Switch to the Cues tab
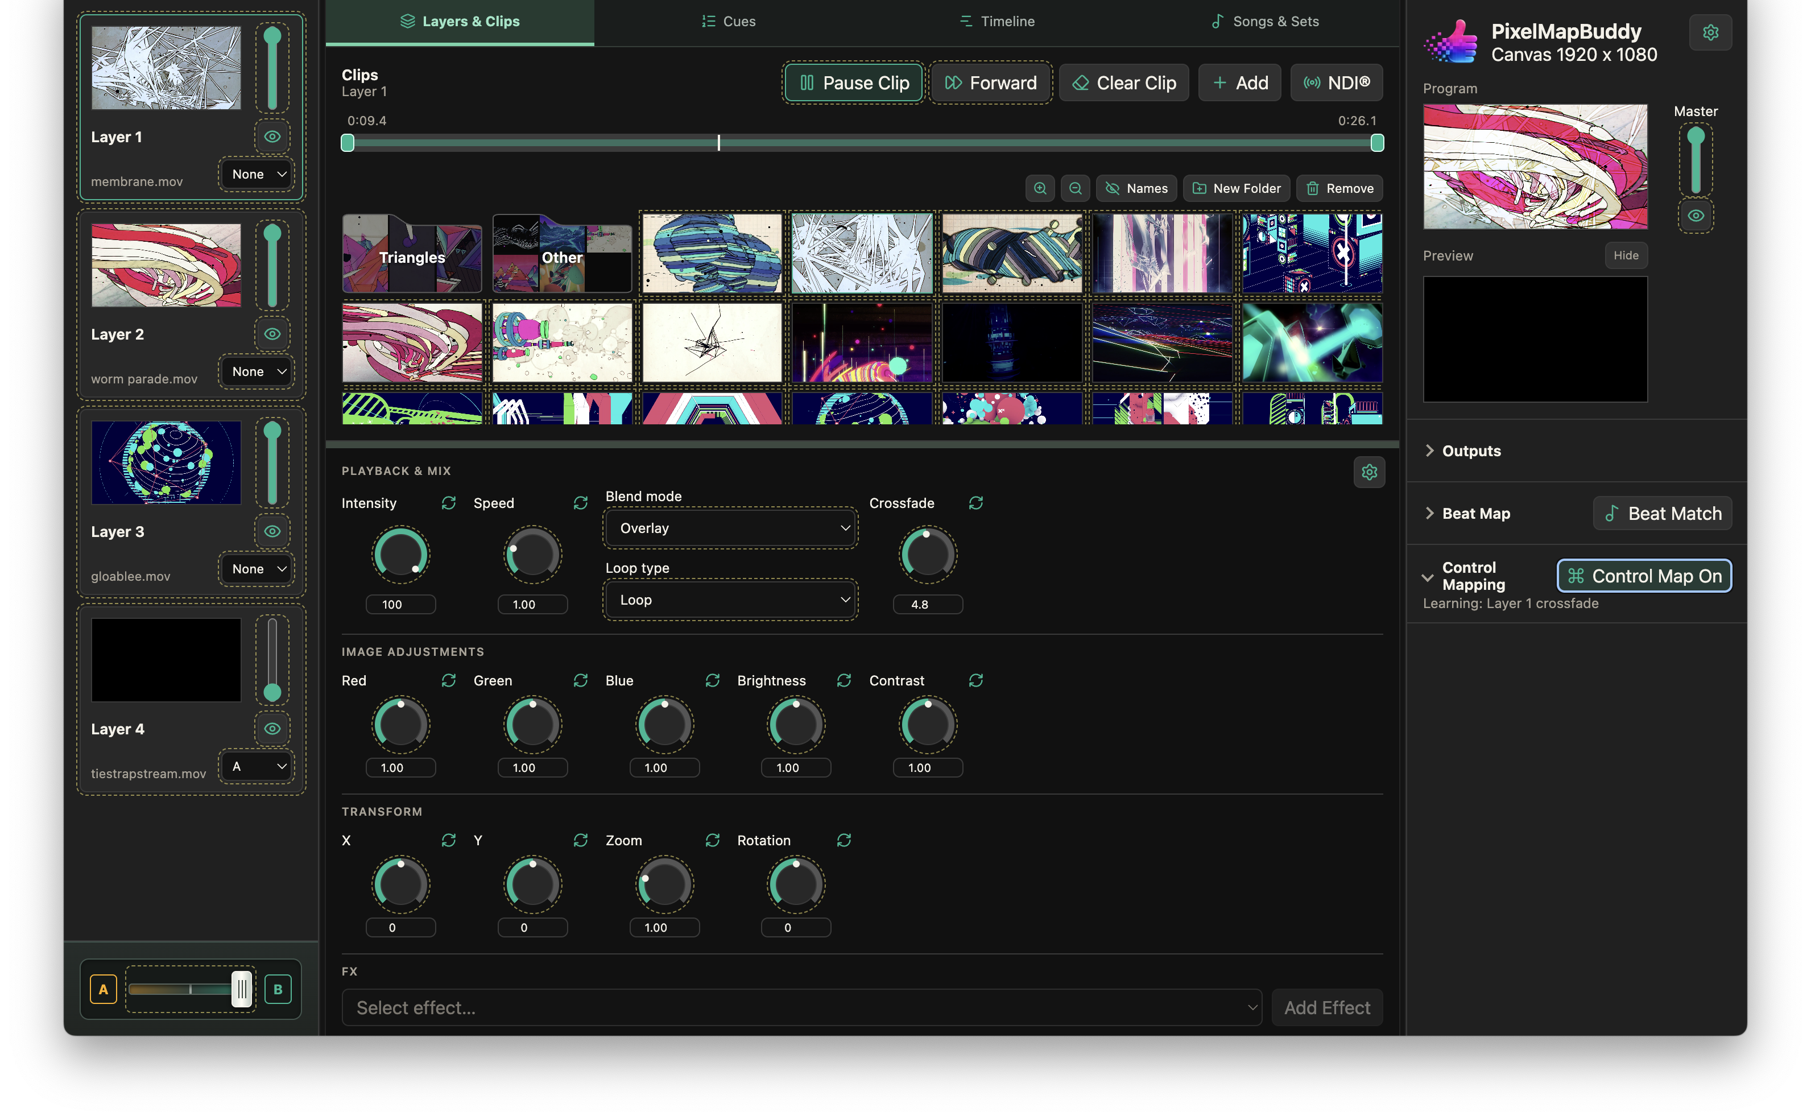This screenshot has height=1120, width=1811. pyautogui.click(x=728, y=22)
